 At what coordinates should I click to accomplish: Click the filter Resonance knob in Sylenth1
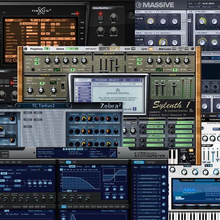tap(41, 90)
